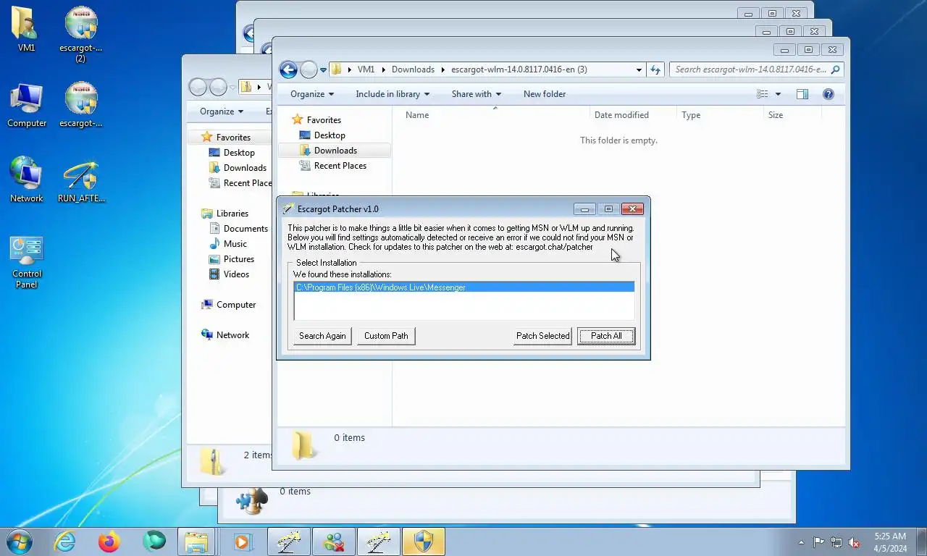Open the Share with dropdown

(476, 94)
